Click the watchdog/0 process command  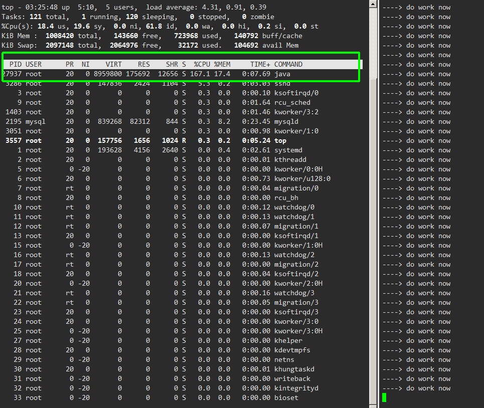(294, 207)
